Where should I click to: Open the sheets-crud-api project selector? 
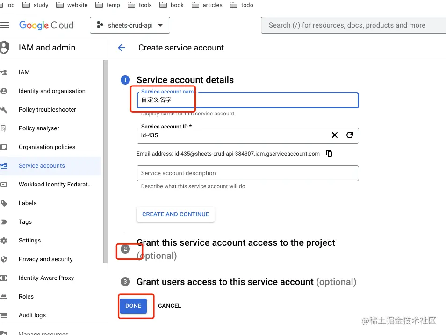129,26
